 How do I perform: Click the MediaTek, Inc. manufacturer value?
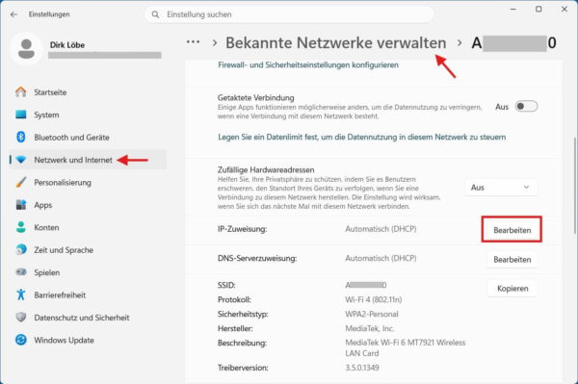(x=369, y=328)
